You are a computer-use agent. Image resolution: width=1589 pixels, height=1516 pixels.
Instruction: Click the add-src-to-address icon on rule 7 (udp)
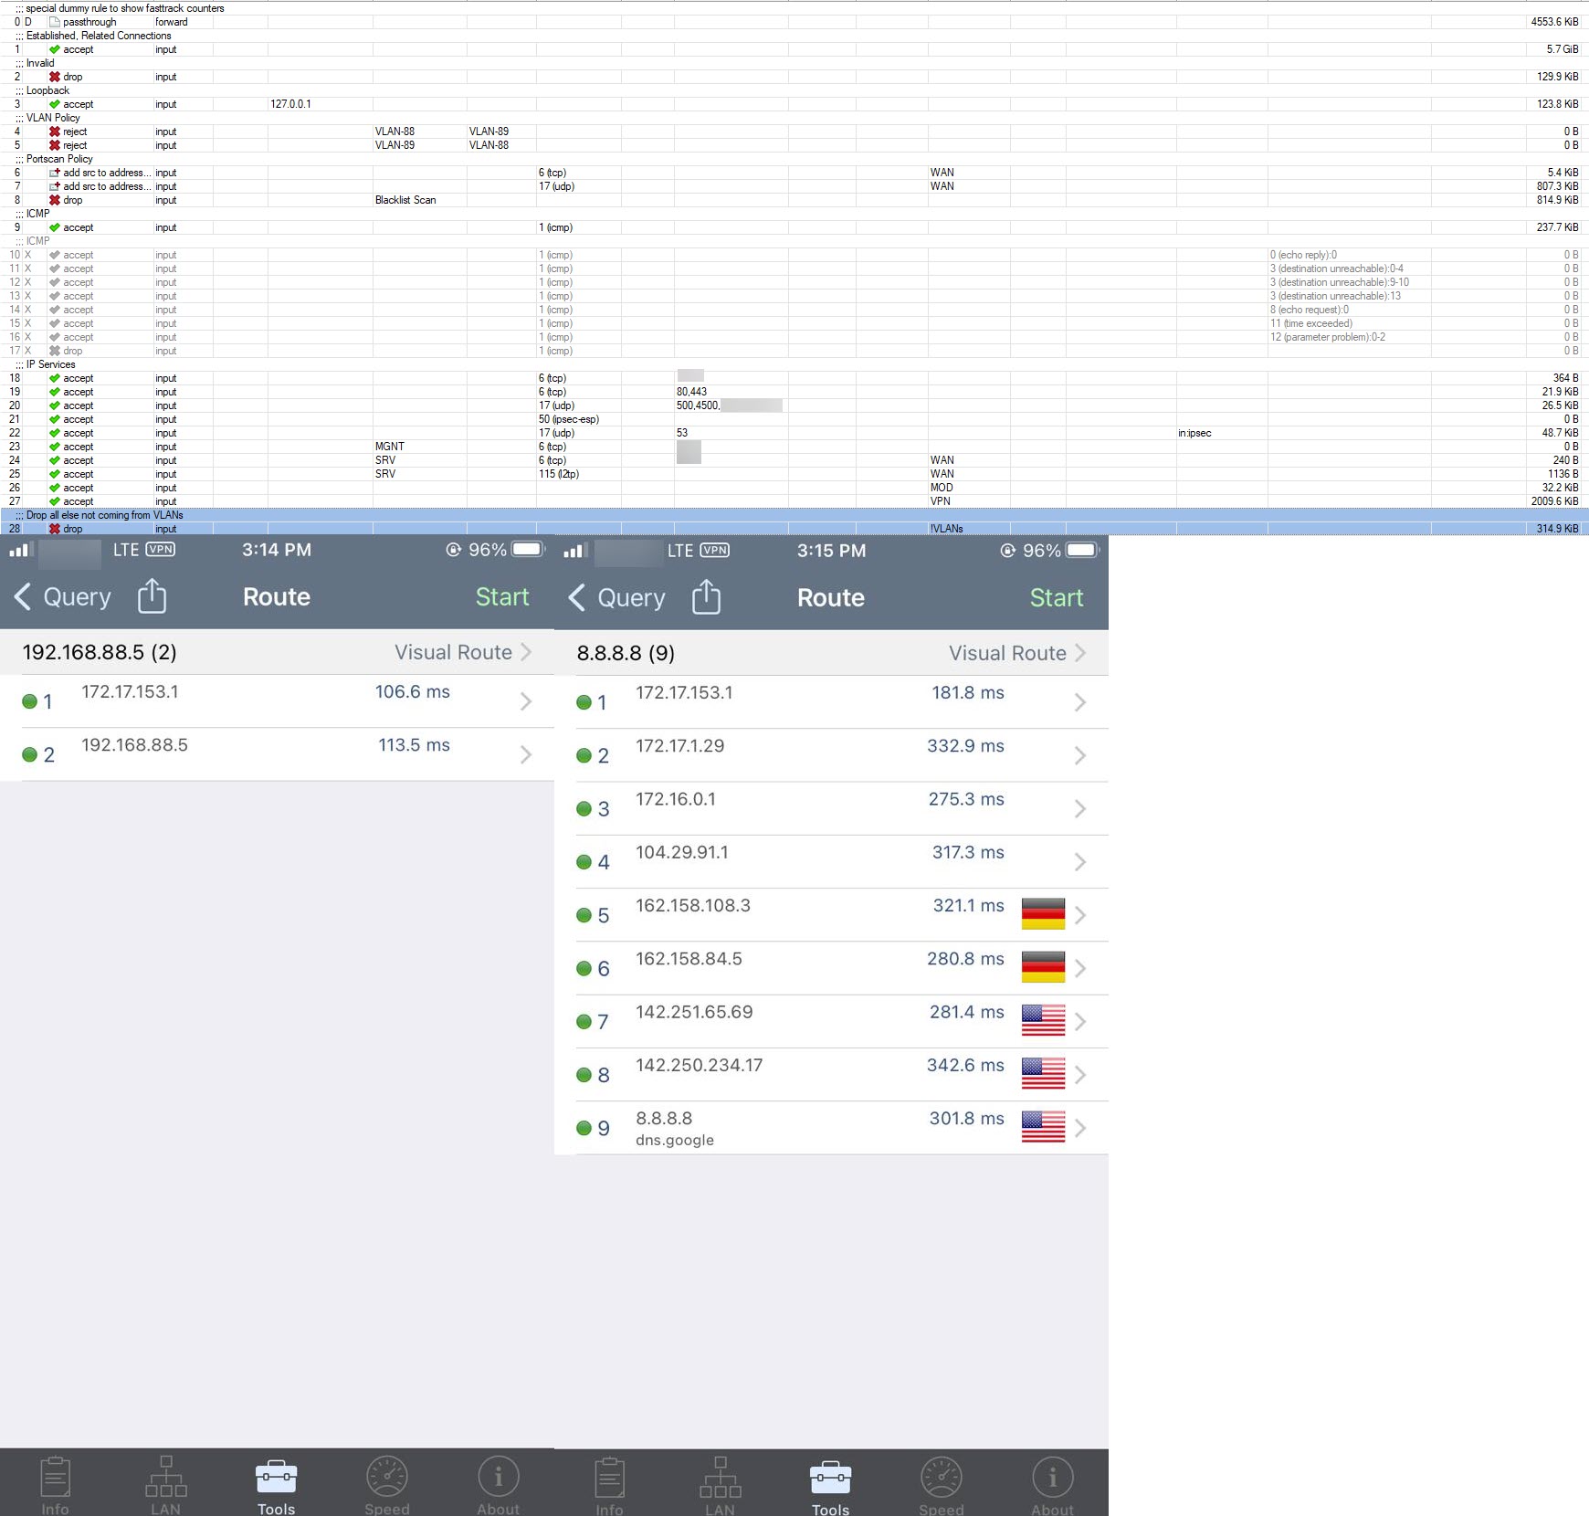tap(55, 186)
